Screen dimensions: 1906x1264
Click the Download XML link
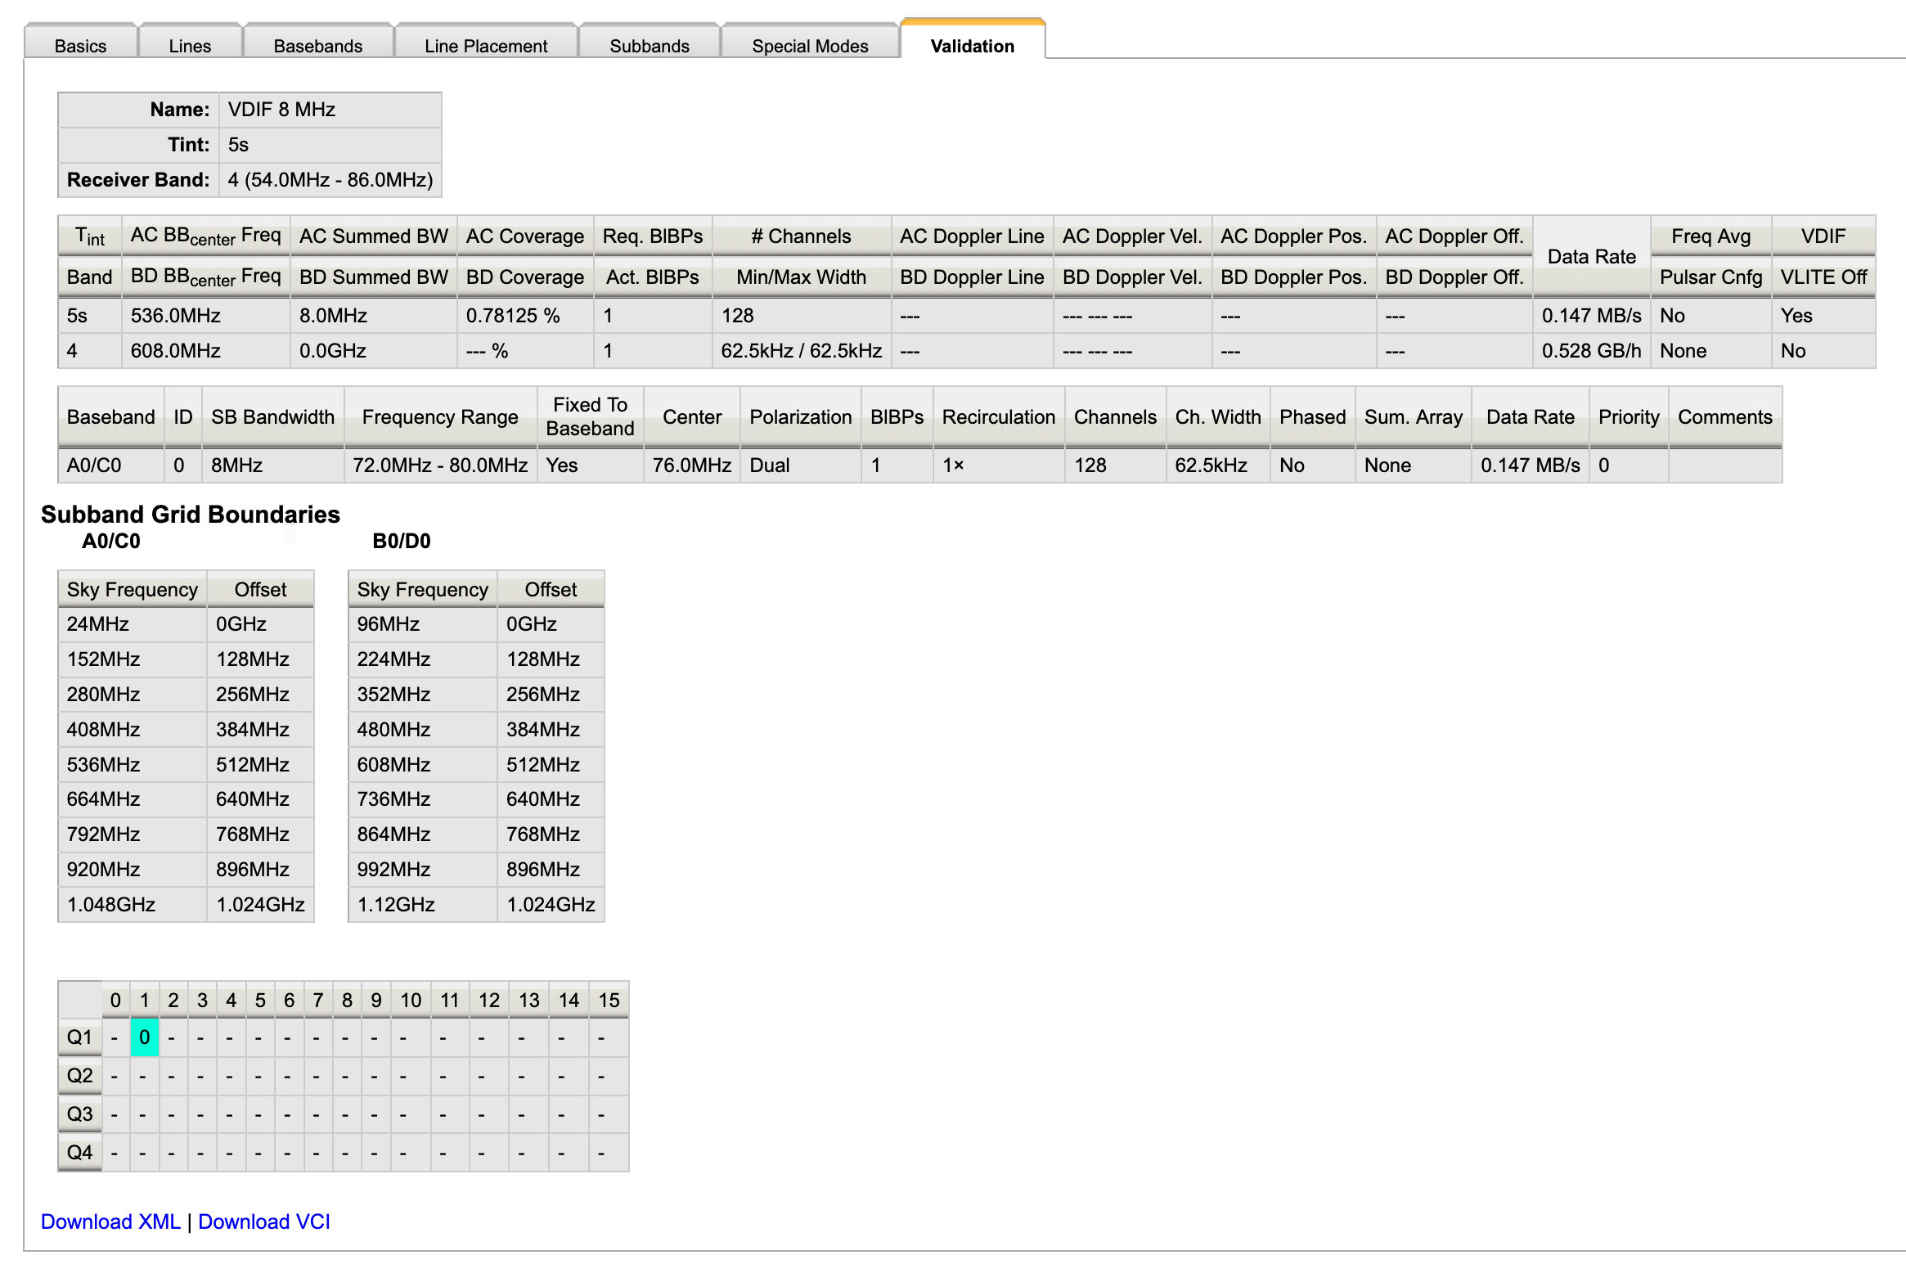[111, 1221]
